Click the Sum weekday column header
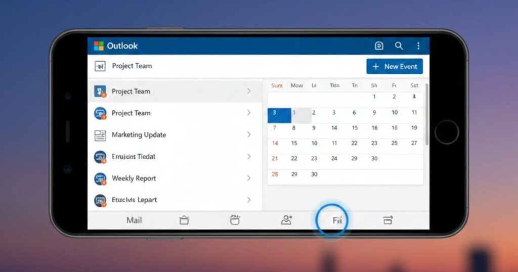Screen dimensions: 518x272 click(x=277, y=85)
